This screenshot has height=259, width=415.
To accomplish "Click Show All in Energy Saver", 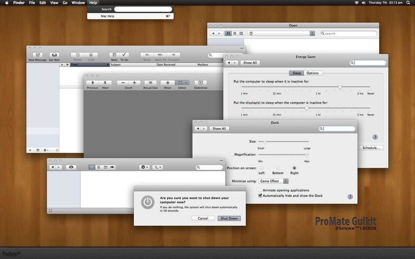I will click(250, 63).
